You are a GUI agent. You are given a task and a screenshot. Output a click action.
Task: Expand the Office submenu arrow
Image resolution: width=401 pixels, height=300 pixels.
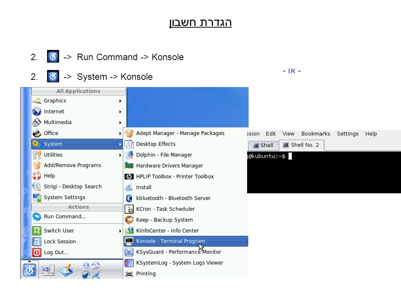tap(120, 133)
